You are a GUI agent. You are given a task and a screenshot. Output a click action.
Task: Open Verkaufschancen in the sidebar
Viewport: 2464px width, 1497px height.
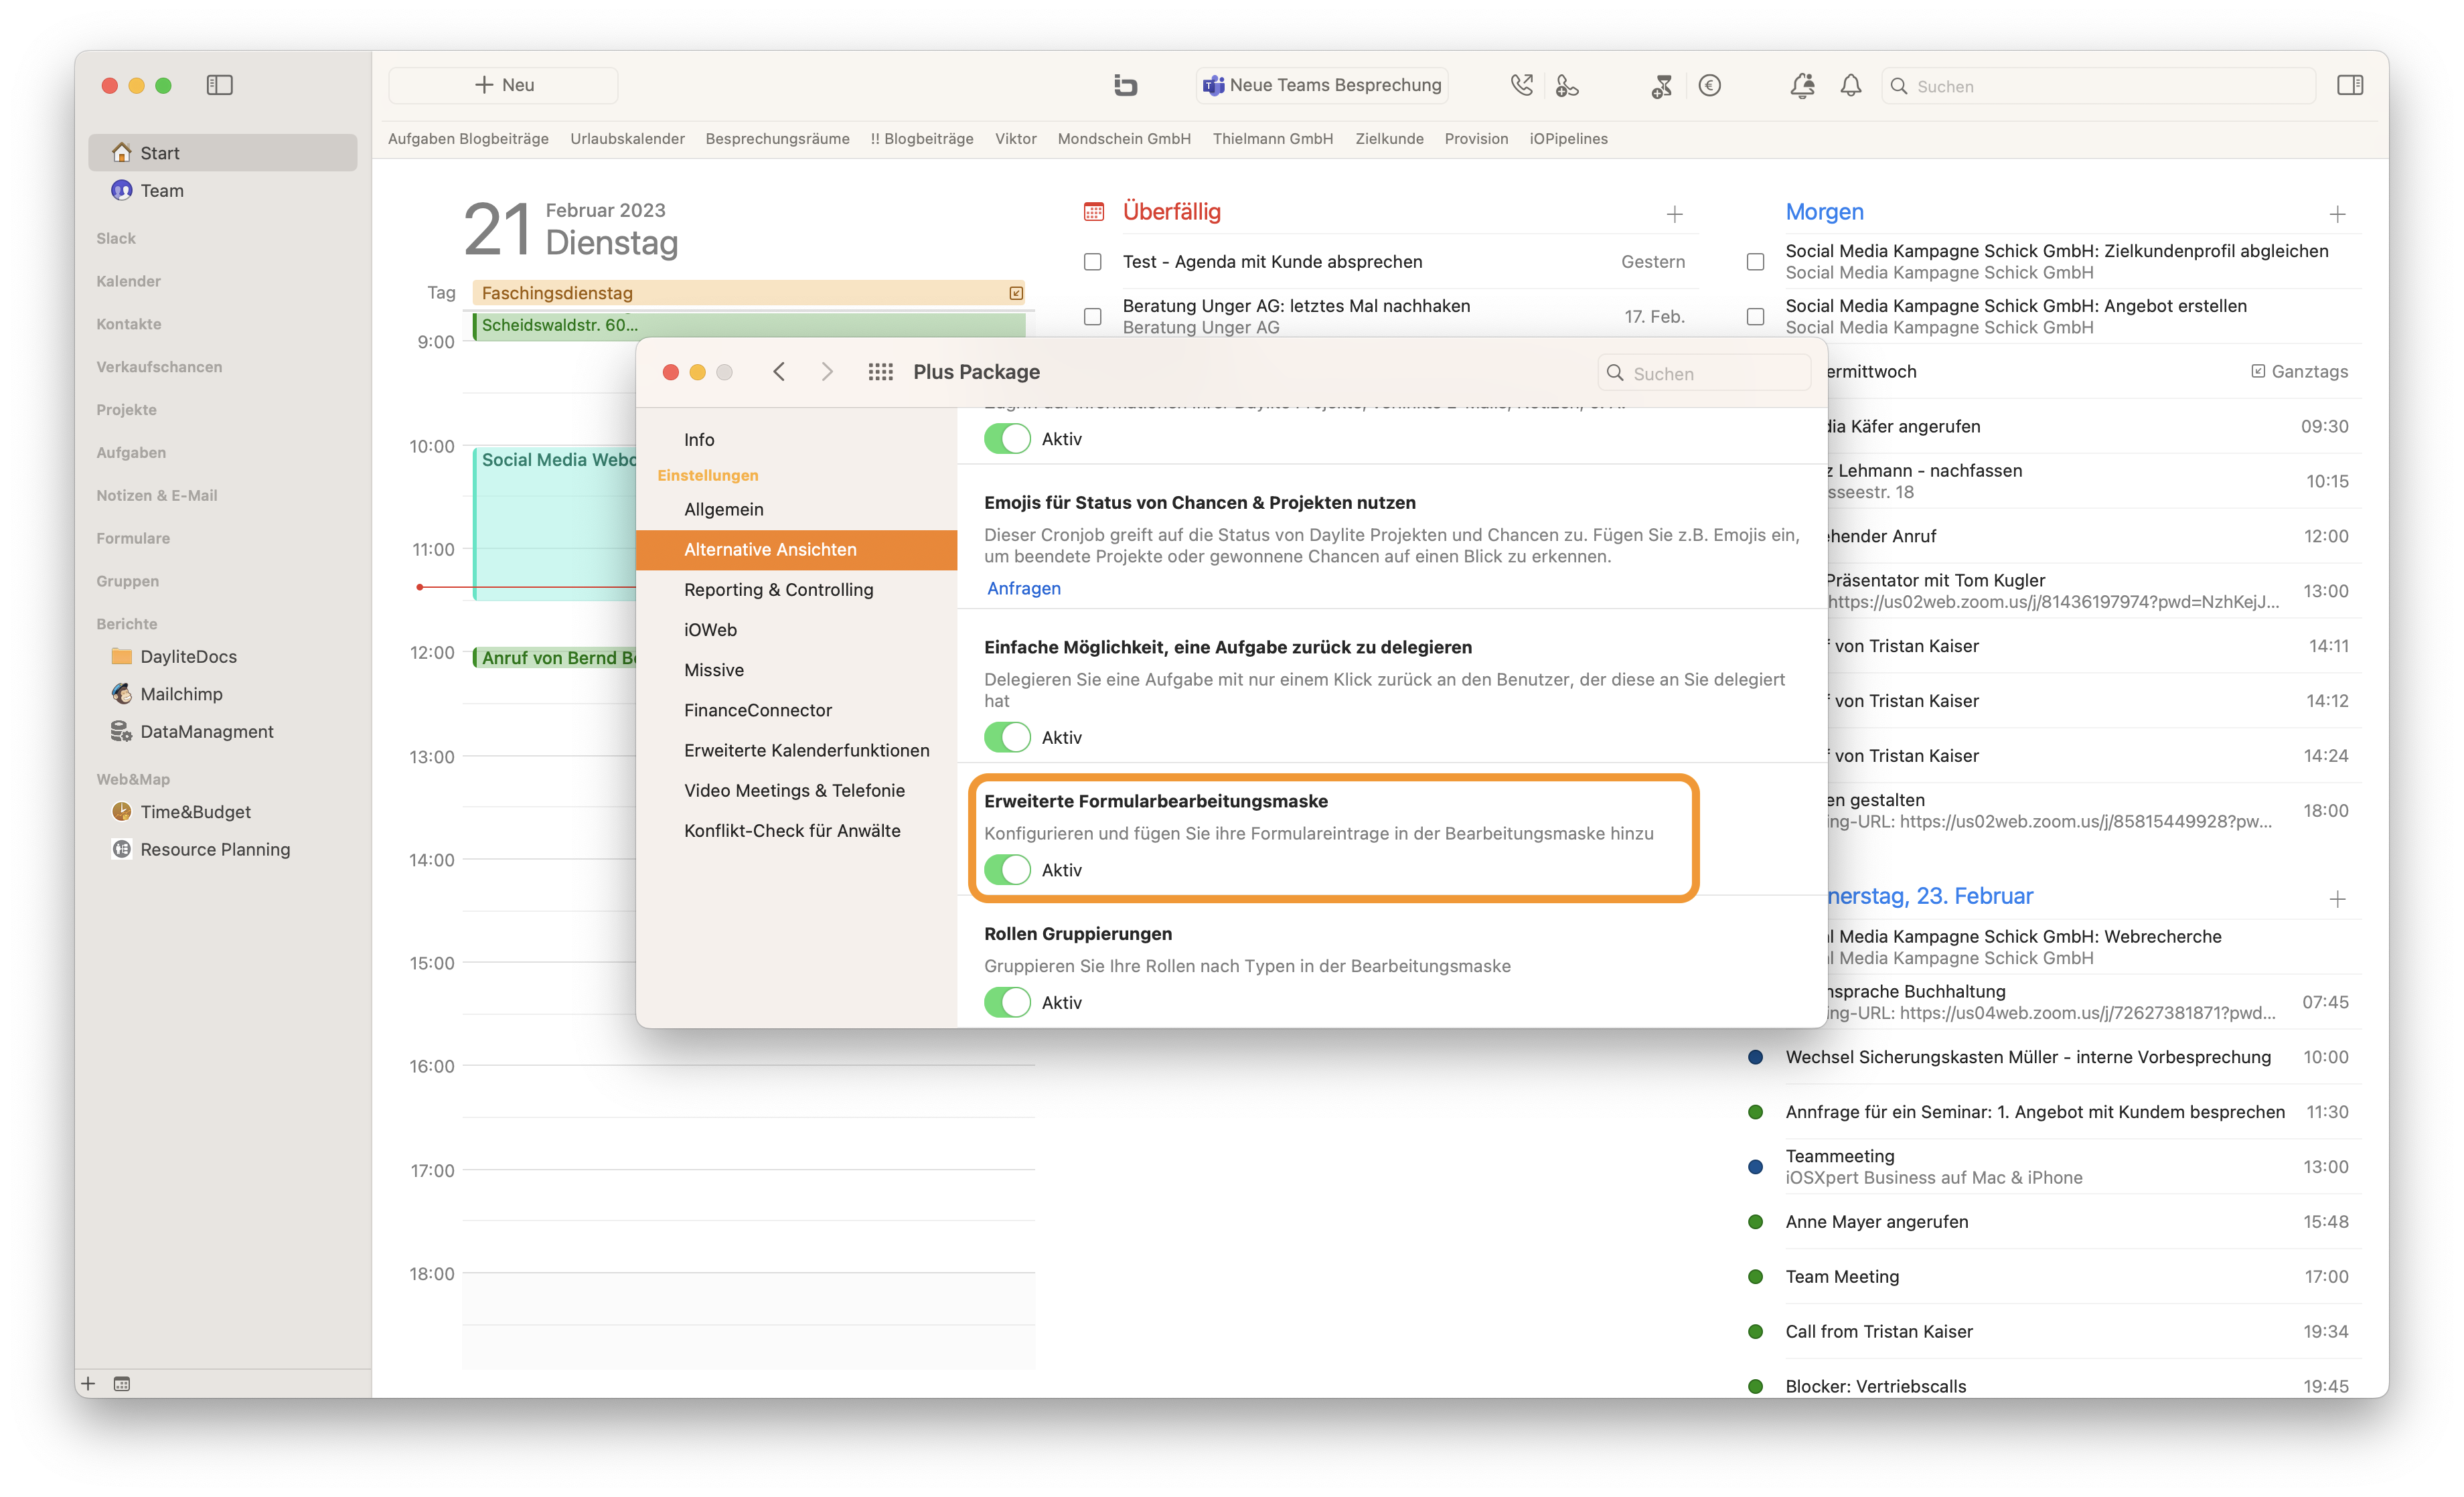[159, 367]
